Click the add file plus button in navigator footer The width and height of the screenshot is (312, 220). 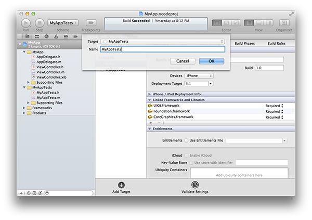(x=21, y=193)
